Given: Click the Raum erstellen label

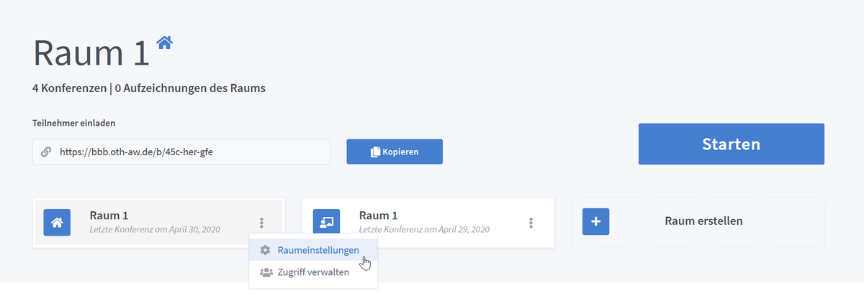Looking at the screenshot, I should [703, 221].
